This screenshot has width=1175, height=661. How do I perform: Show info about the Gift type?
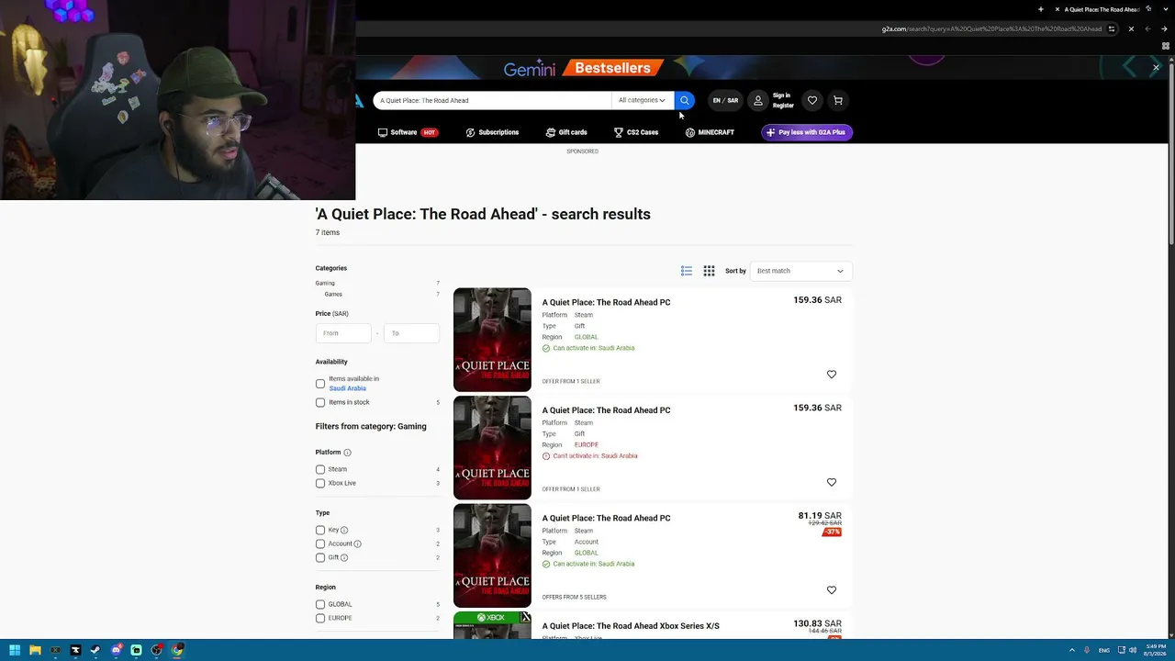point(344,557)
